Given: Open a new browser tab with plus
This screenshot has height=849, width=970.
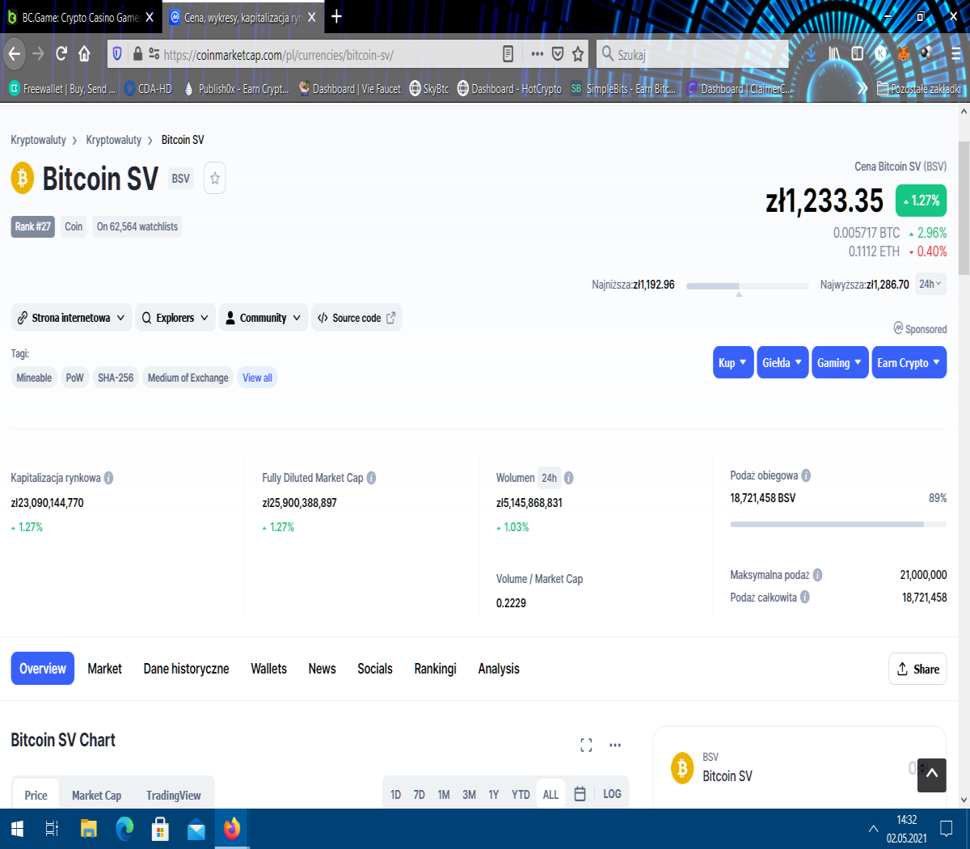Looking at the screenshot, I should tap(337, 17).
